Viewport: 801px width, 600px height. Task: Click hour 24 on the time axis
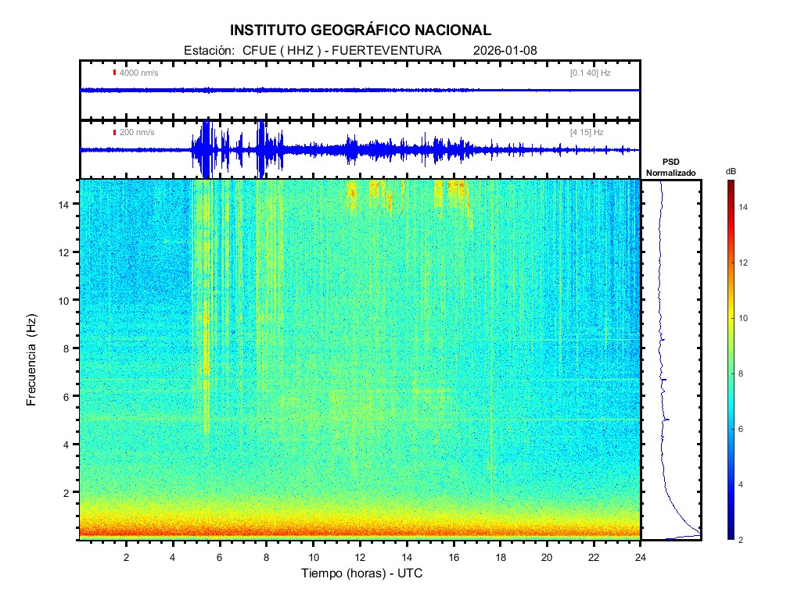point(640,557)
